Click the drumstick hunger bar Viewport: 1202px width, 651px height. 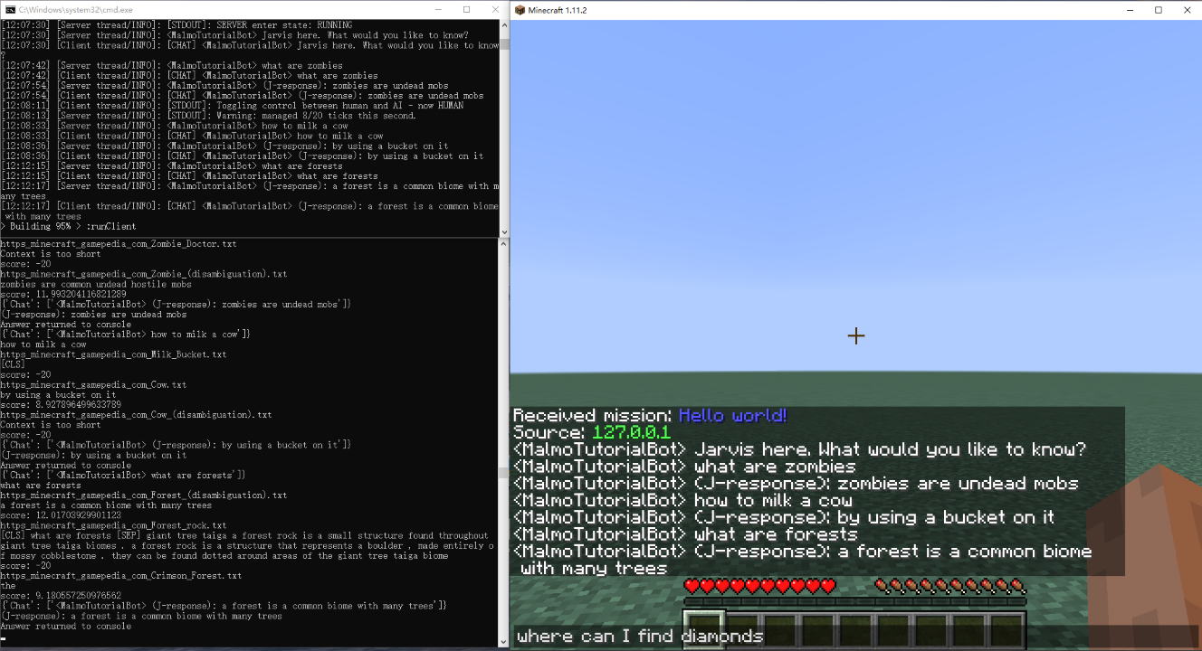pyautogui.click(x=949, y=587)
